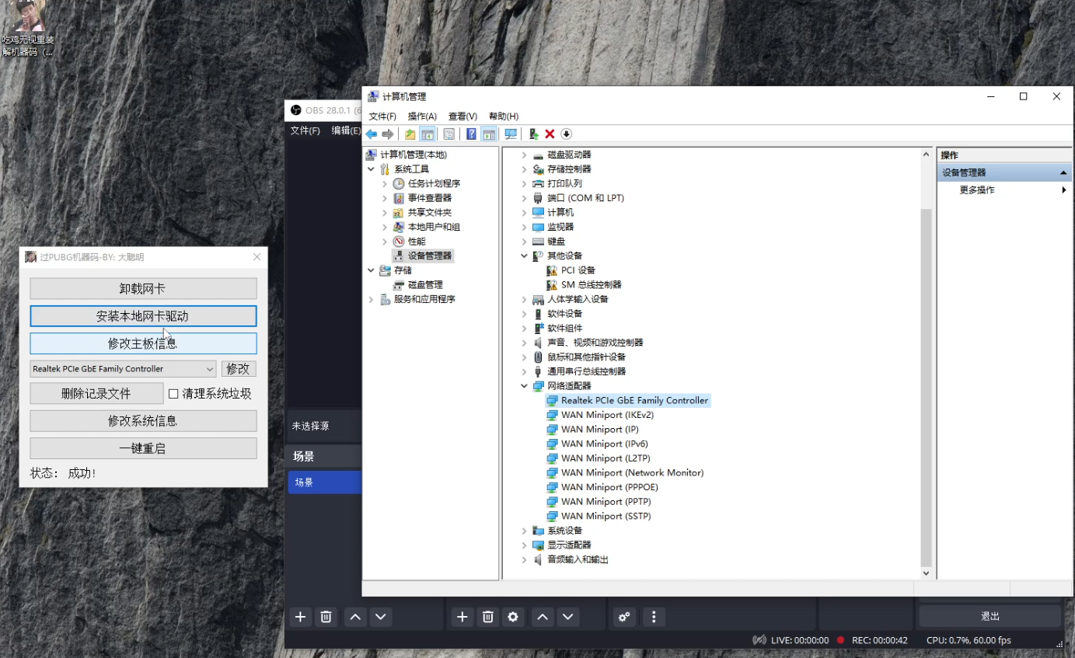Click the OBS scenes move down arrow
This screenshot has height=658, width=1075.
tap(380, 617)
